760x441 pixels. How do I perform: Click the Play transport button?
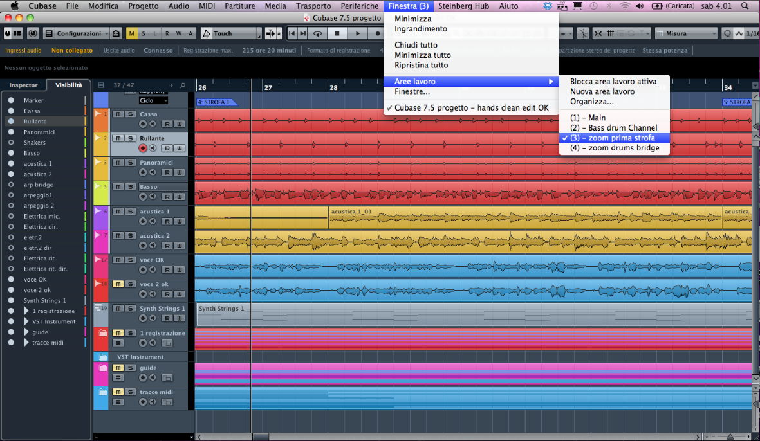(x=358, y=33)
